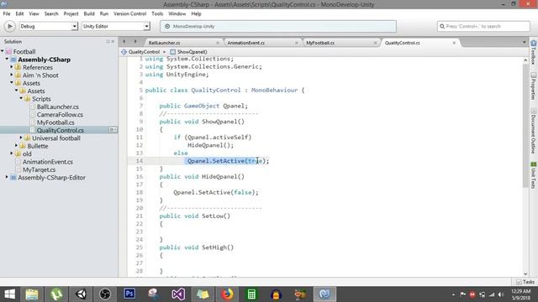Click the search field 'Press Control+, to search'
538x302 pixels.
pyautogui.click(x=483, y=26)
